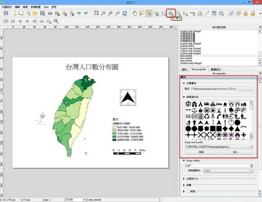Switch to the 組成 tab
Viewport: 262px width, 202px height.
[184, 69]
